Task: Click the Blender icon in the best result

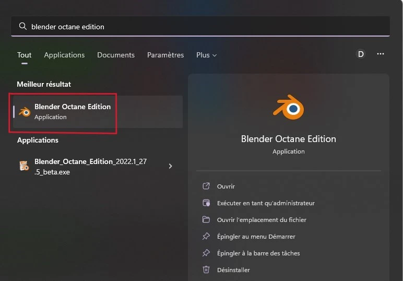Action: coord(25,112)
